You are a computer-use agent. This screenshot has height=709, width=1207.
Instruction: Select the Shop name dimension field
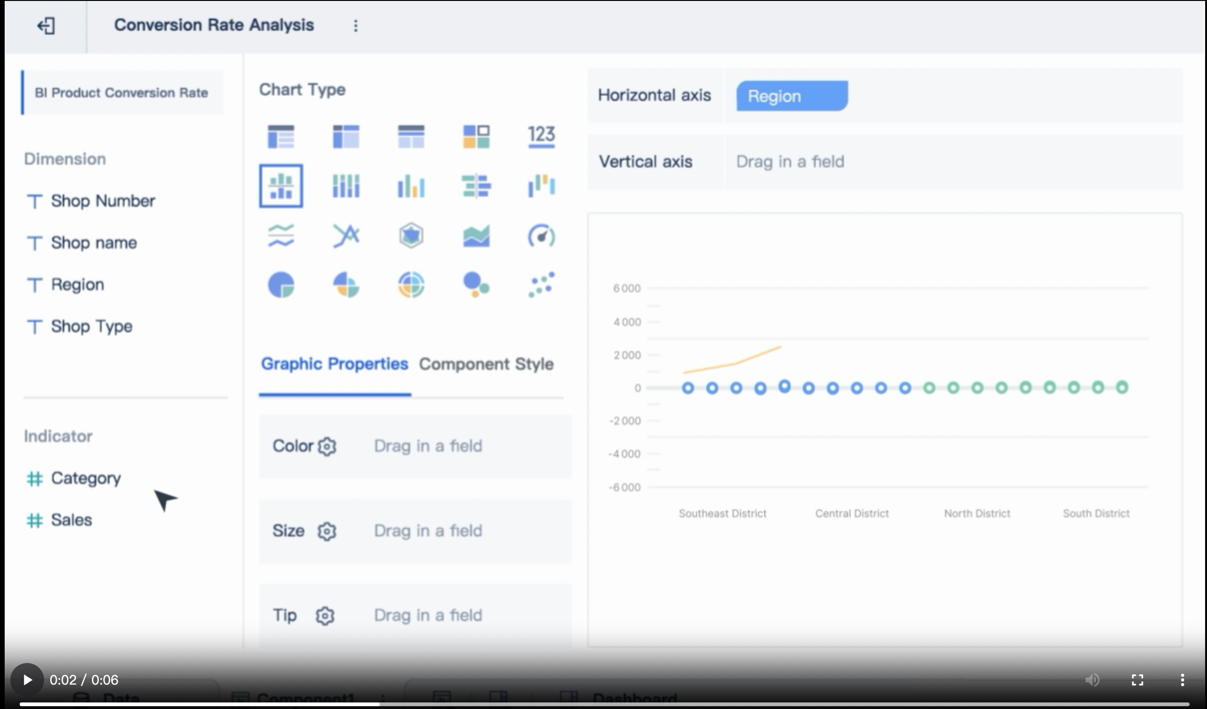(x=82, y=243)
